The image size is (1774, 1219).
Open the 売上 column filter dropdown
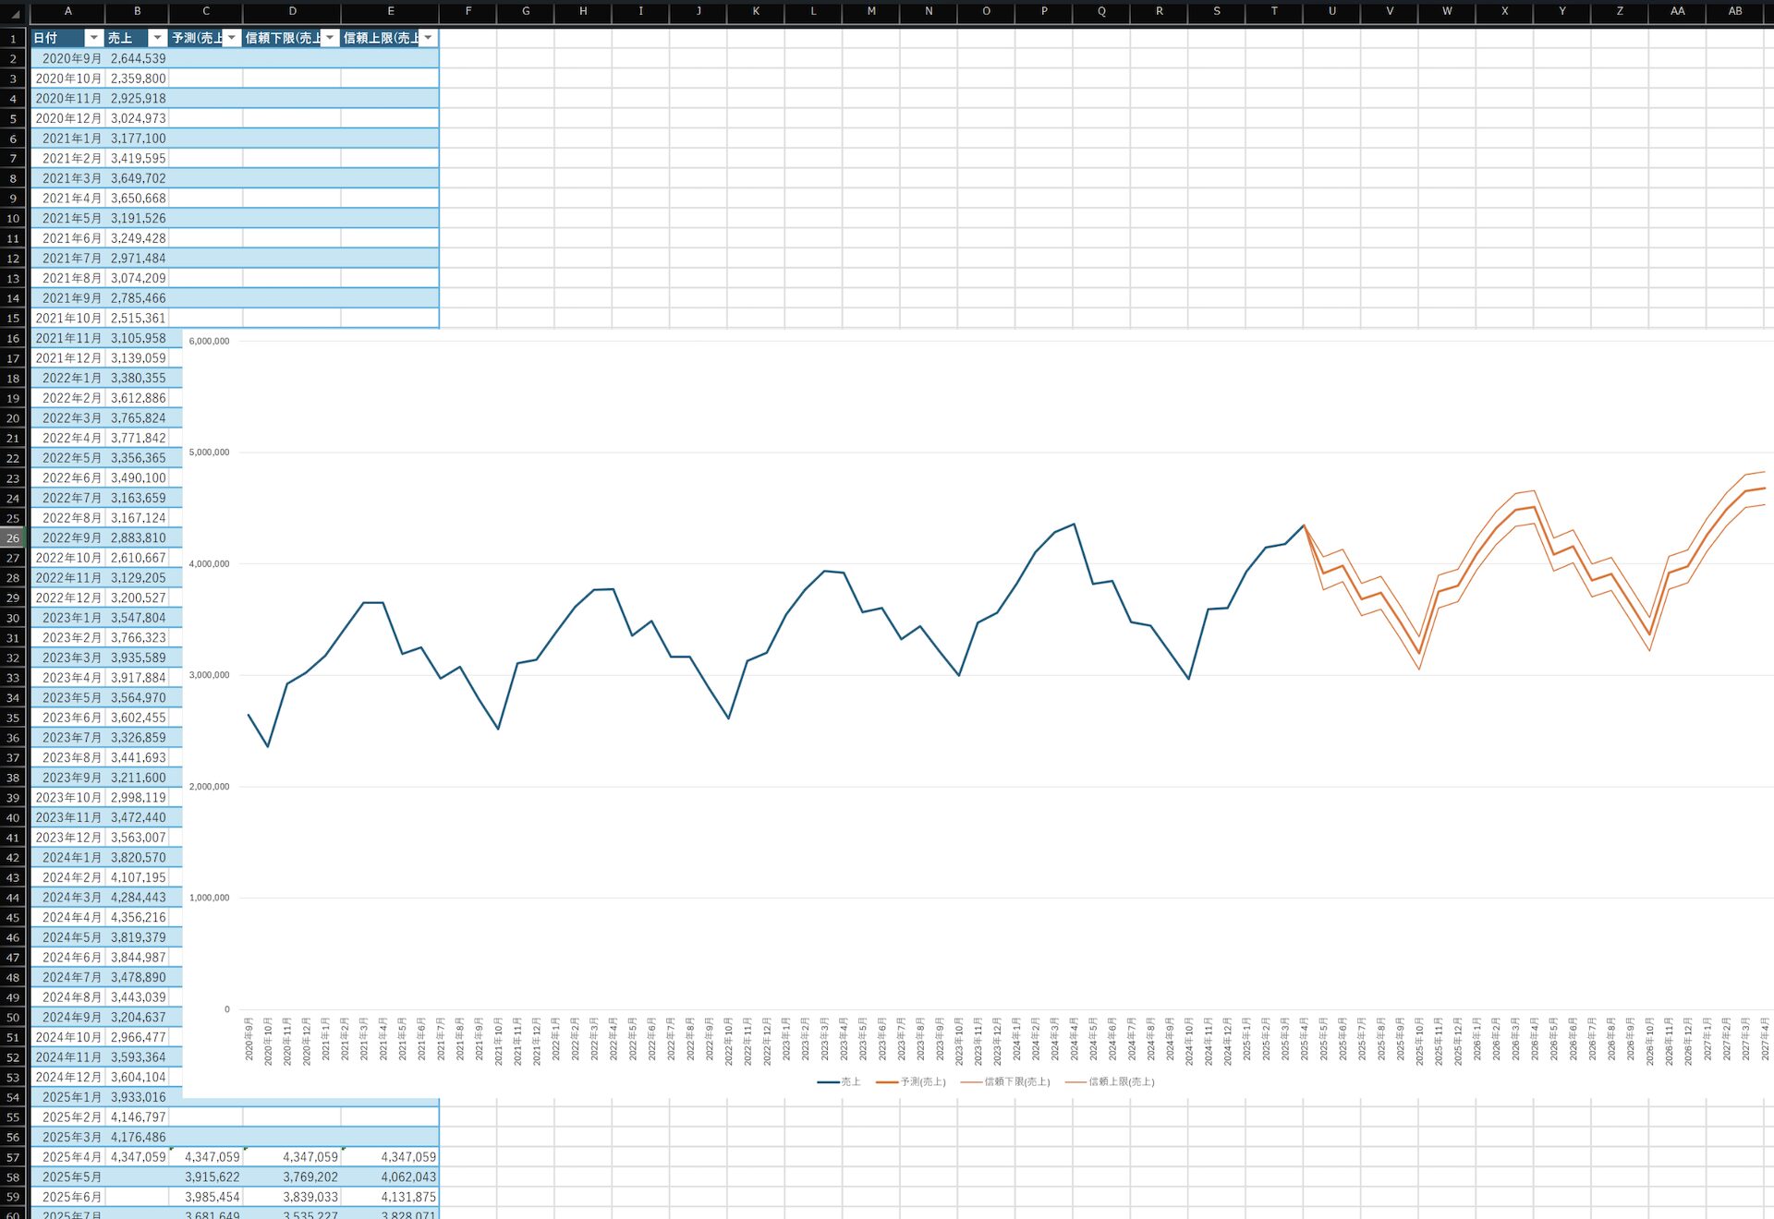[x=157, y=38]
